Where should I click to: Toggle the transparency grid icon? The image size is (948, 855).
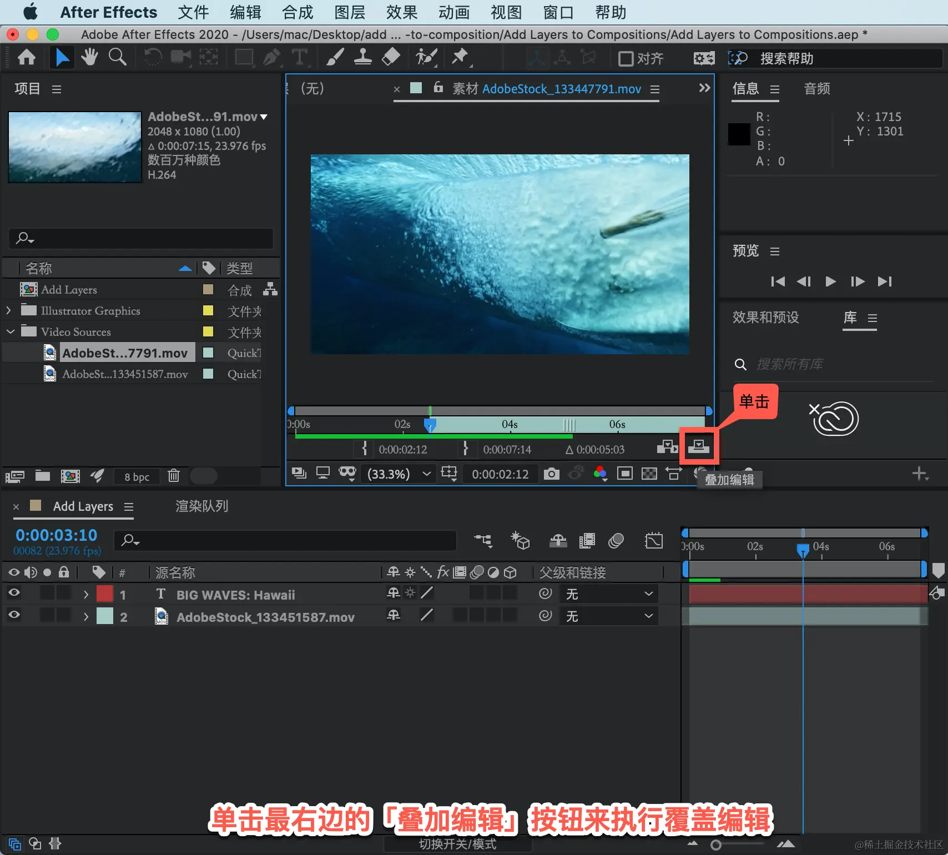tap(649, 474)
